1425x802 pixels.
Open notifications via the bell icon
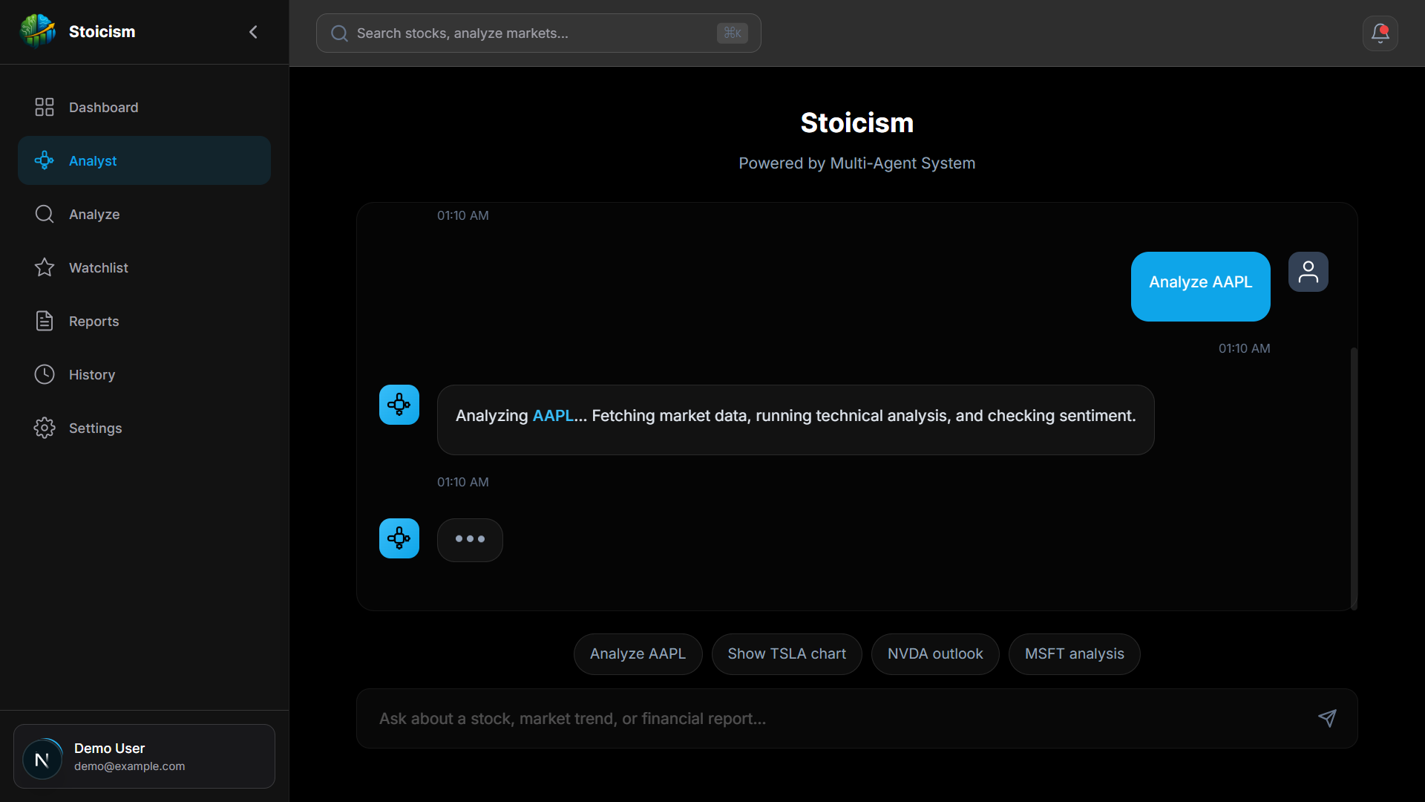pyautogui.click(x=1380, y=33)
